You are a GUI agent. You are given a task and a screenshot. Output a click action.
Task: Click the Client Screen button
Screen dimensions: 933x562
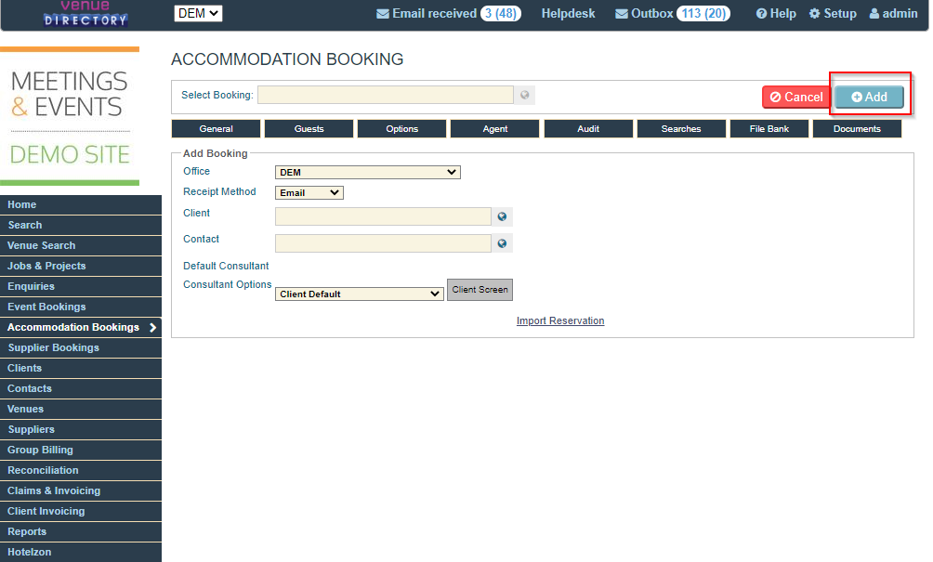[x=480, y=290]
